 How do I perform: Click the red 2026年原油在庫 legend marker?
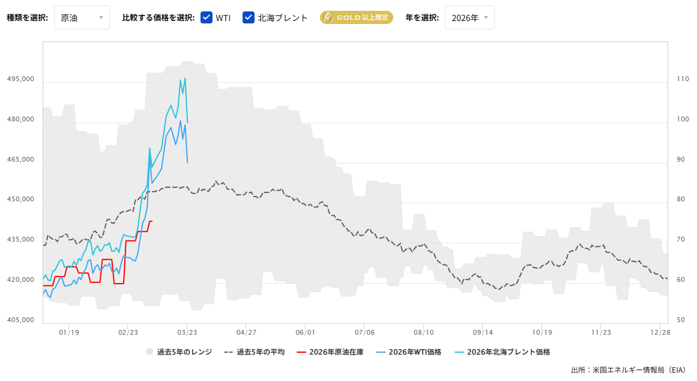(301, 352)
